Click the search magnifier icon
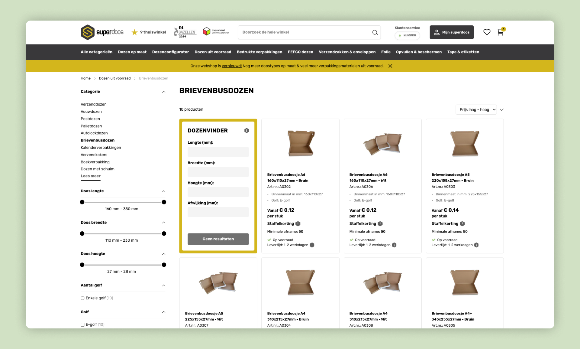 375,32
